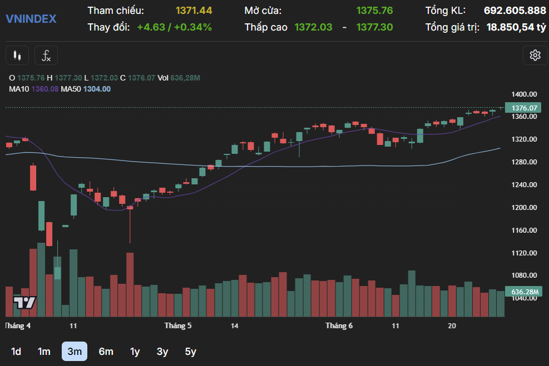The image size is (549, 366).
Task: Click the 14 date axis label
Action: coord(234,326)
